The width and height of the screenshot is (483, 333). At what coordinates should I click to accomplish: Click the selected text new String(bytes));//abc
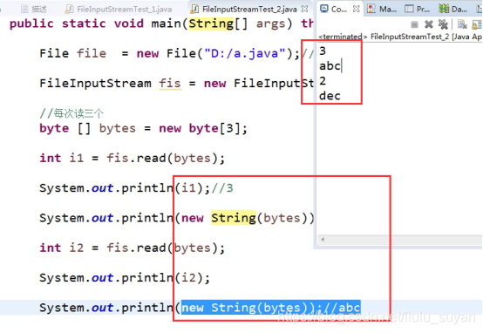click(271, 308)
